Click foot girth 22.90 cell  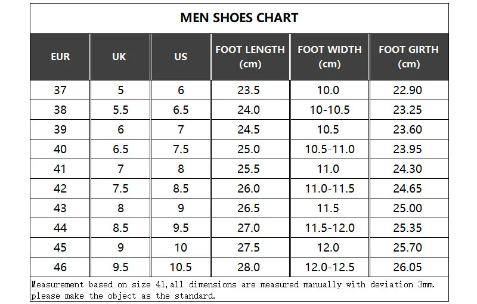(x=408, y=90)
